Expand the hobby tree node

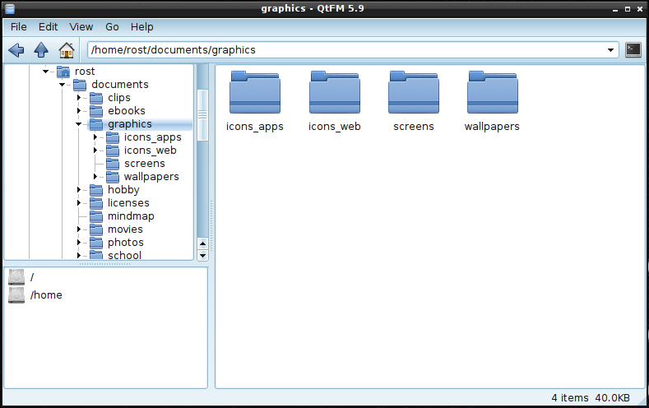[x=79, y=189]
